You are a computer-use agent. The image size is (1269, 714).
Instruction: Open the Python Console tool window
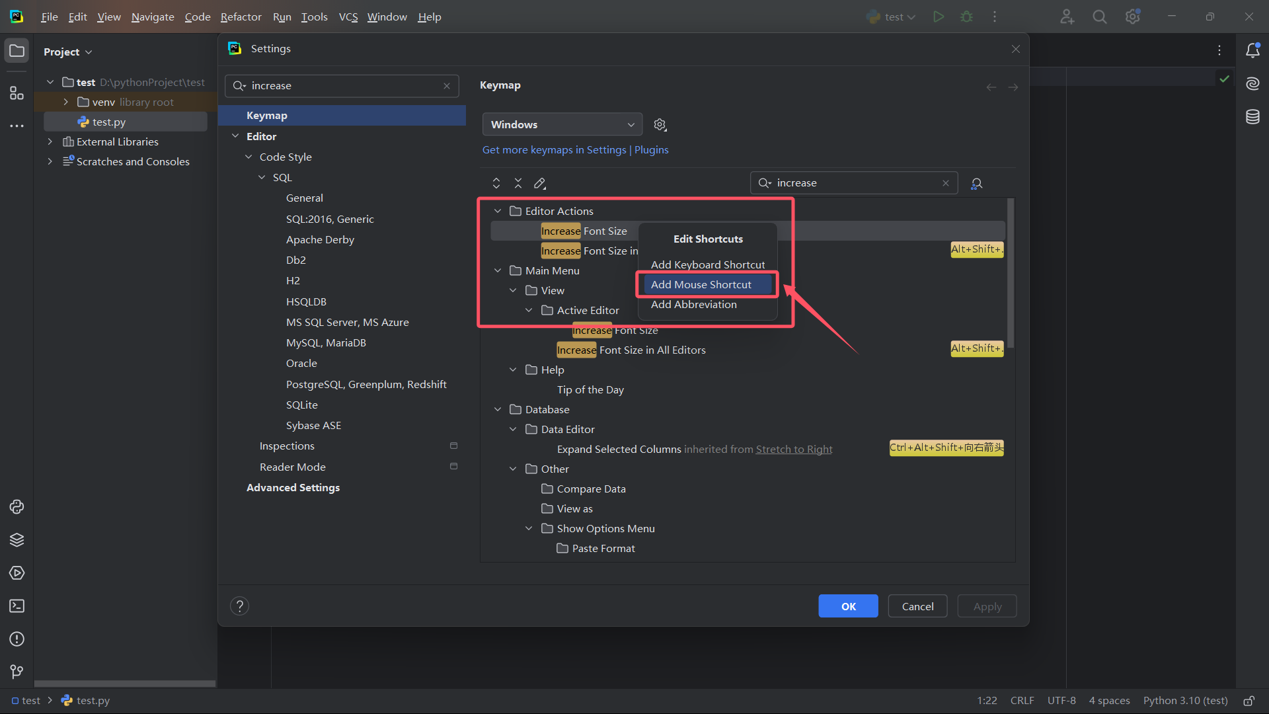pyautogui.click(x=17, y=507)
